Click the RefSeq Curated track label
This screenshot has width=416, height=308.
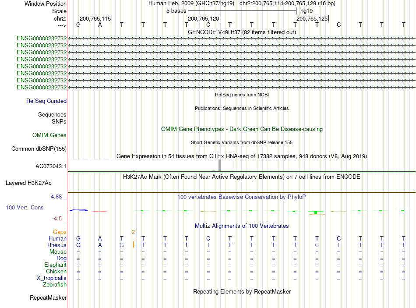[46, 101]
